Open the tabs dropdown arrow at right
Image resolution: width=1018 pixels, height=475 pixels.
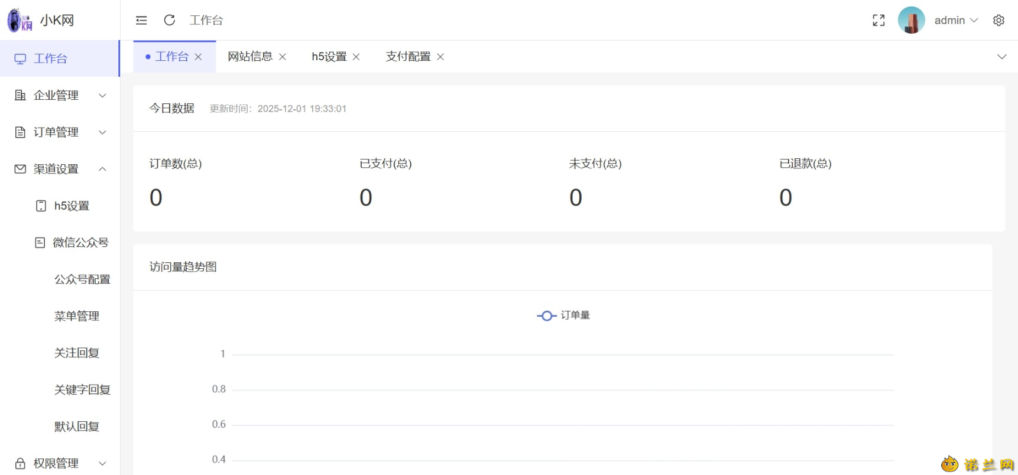click(x=1002, y=57)
